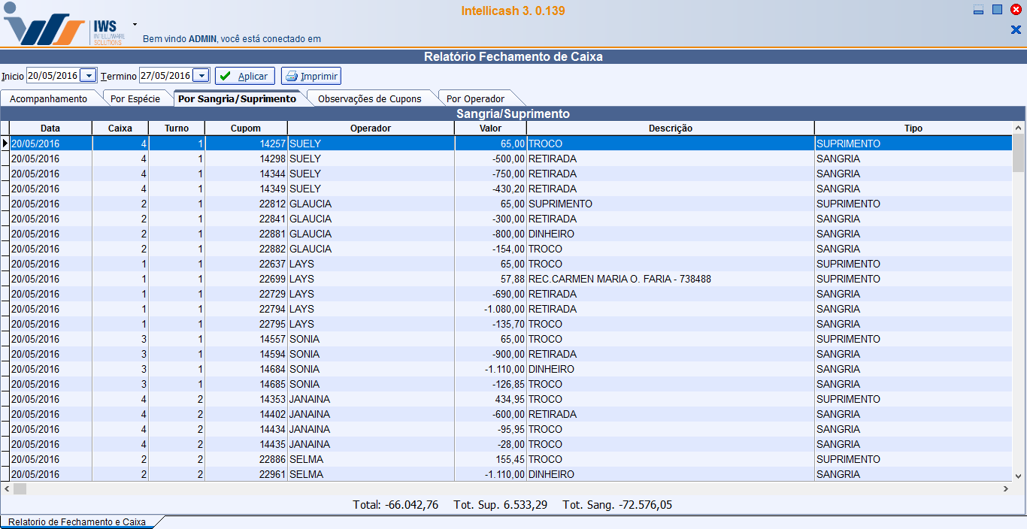
Task: Select cupom 14402 cell
Action: 246,414
